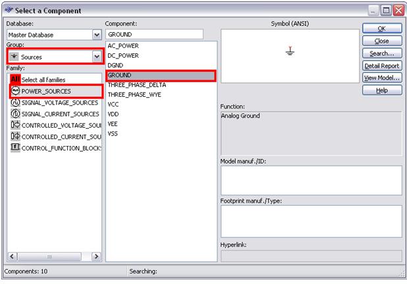Click the Function description box

pos(312,133)
